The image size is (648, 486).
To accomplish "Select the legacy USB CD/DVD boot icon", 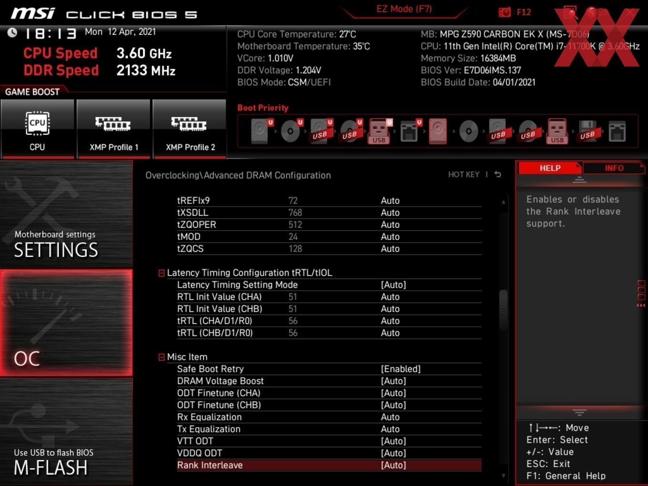I will click(528, 131).
